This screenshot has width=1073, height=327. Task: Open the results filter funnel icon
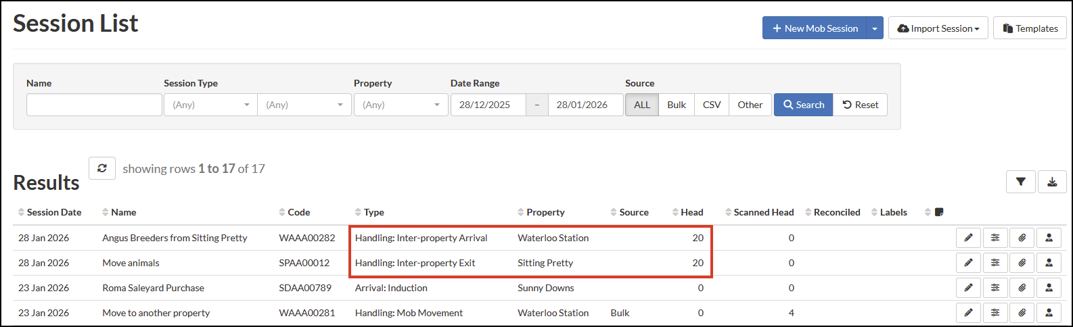tap(1020, 182)
